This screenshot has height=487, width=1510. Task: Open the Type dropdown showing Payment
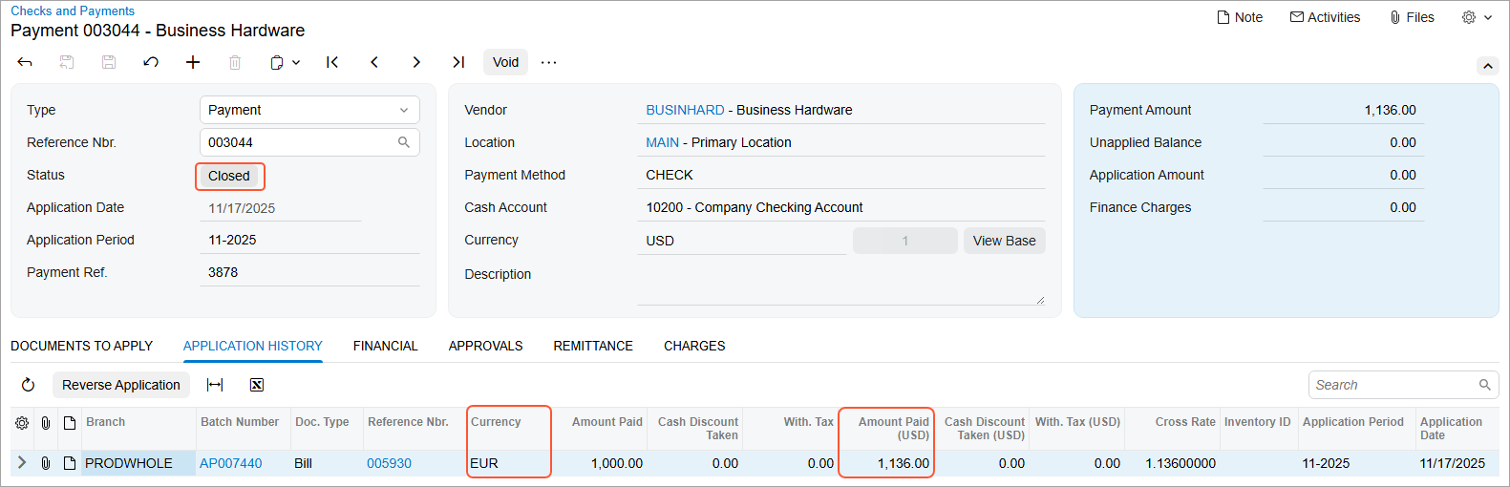coord(309,110)
